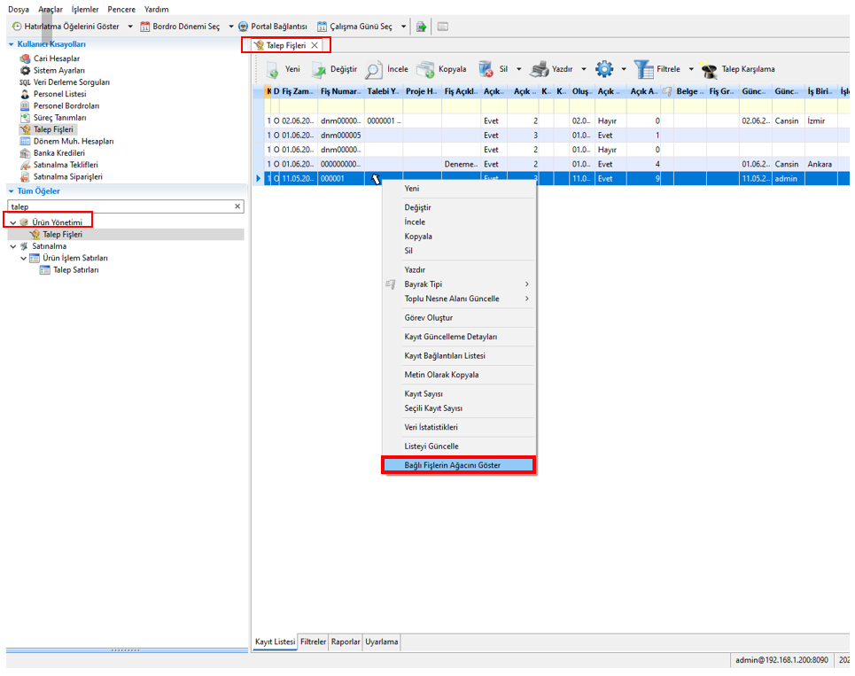Click the Sil delete icon in toolbar

pos(486,70)
